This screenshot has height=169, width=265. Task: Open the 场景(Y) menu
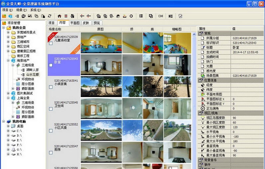22,10
